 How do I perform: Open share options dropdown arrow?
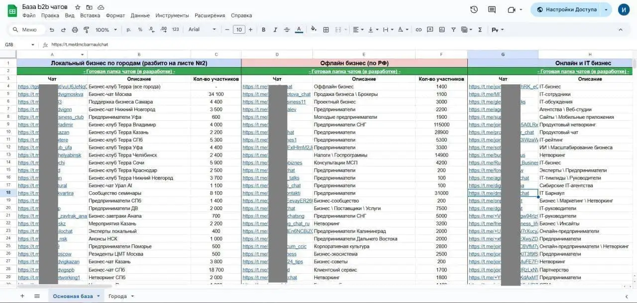(x=606, y=9)
